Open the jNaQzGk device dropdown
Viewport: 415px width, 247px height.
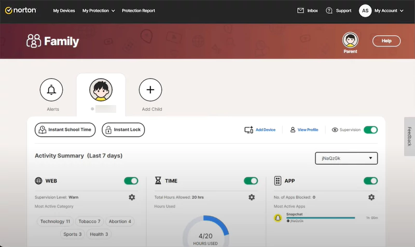coord(346,158)
